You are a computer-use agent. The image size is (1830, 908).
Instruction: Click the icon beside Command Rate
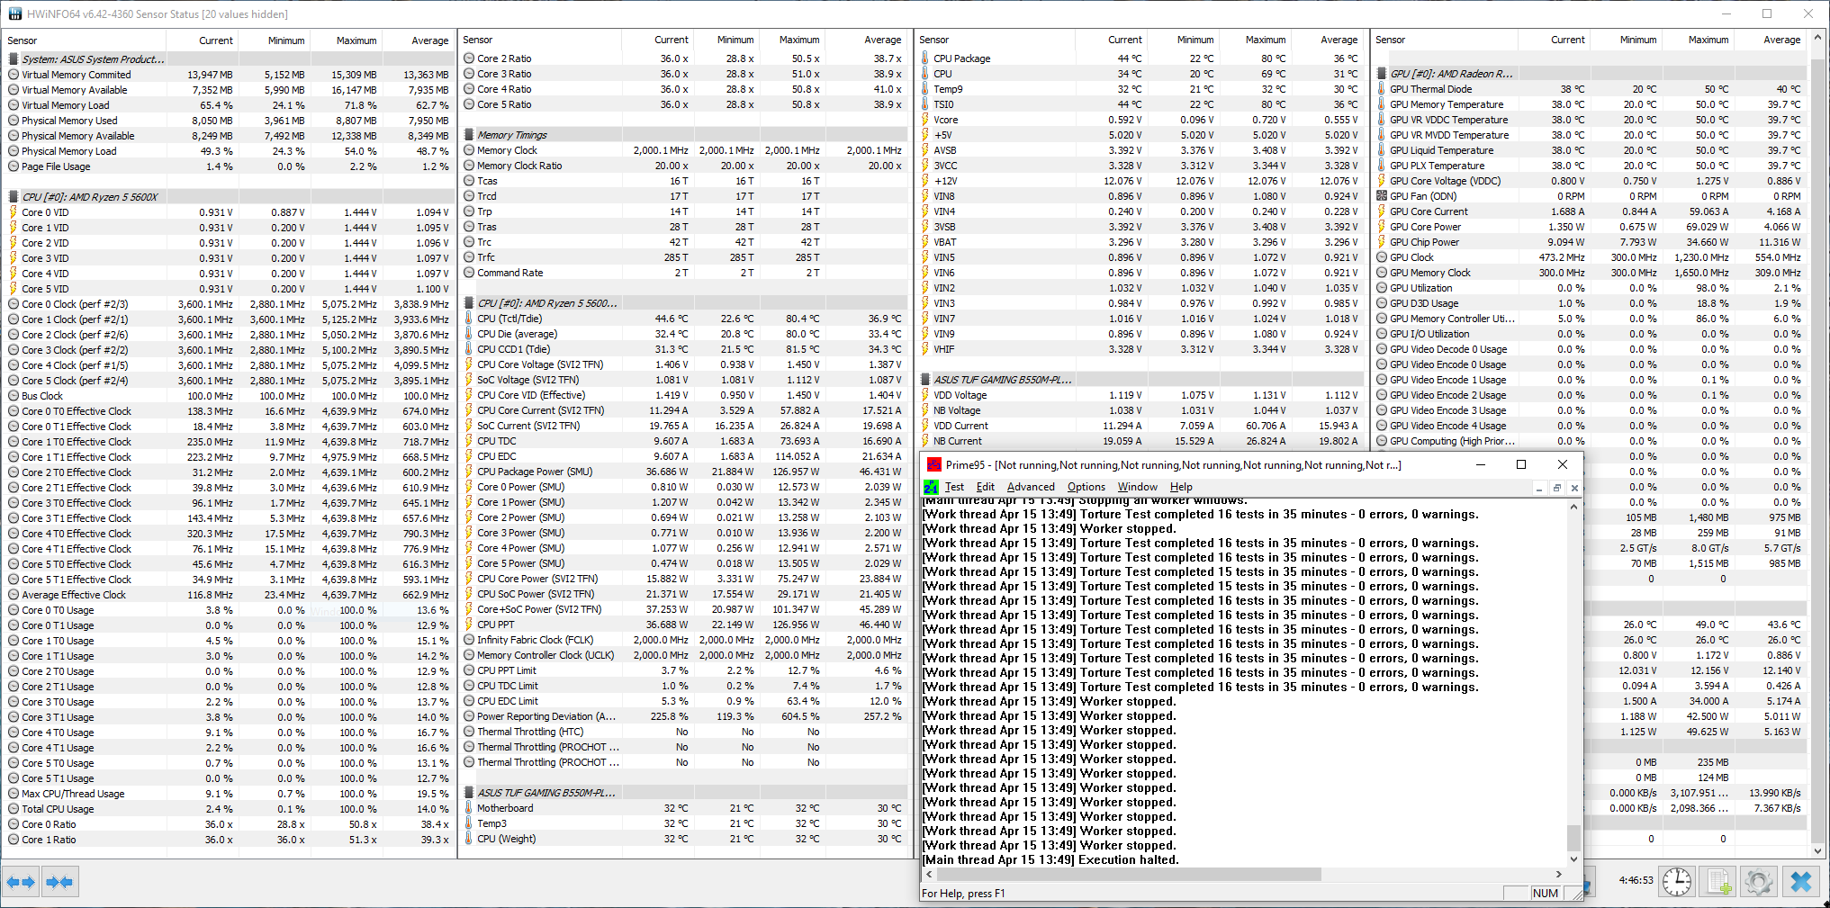[469, 273]
